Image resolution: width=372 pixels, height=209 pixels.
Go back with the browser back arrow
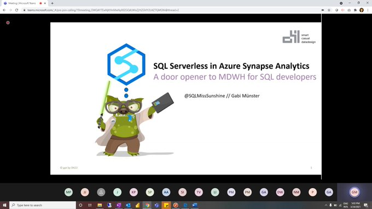coord(4,10)
